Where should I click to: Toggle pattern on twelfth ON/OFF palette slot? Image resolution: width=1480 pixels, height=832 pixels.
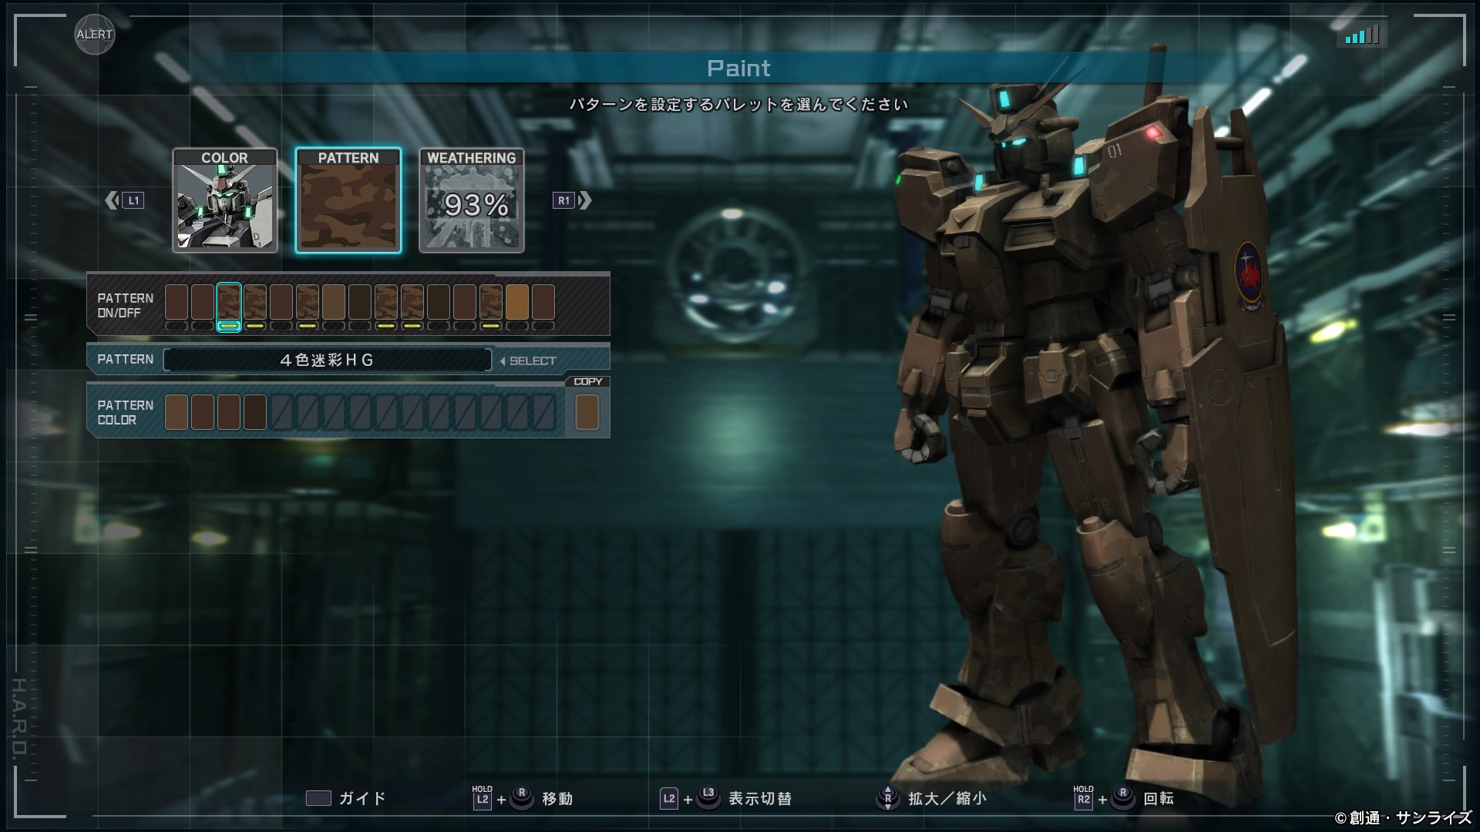tap(465, 307)
